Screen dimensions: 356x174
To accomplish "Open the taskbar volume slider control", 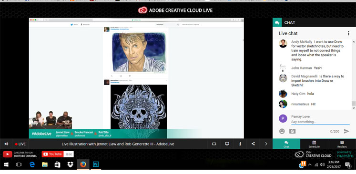I will (x=322, y=164).
